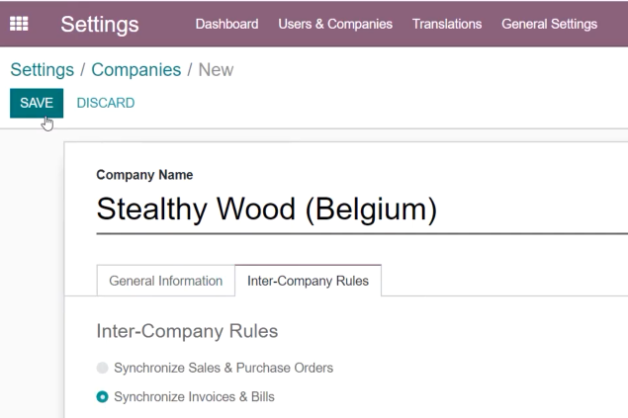This screenshot has width=628, height=418.
Task: Select Synchronize Sales & Purchase Orders radio circle
Action: coord(103,368)
